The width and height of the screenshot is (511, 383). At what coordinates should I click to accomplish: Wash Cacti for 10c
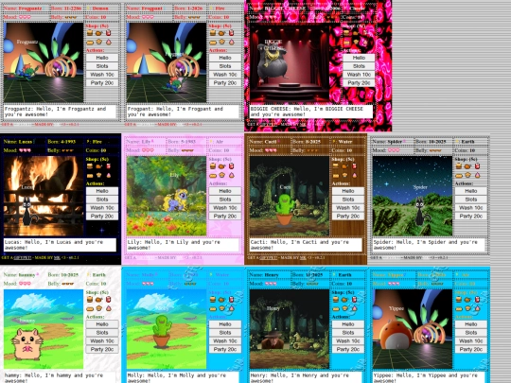pos(348,208)
